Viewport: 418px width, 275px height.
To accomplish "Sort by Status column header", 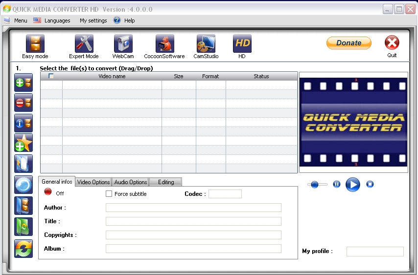I will [261, 76].
